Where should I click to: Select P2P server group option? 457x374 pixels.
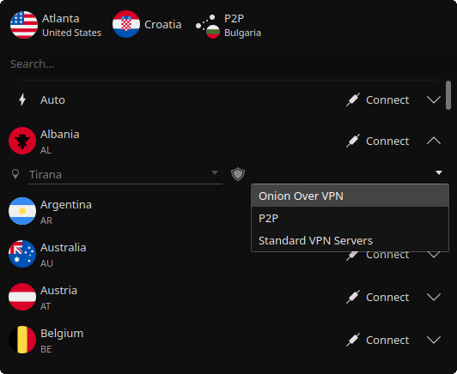[350, 218]
